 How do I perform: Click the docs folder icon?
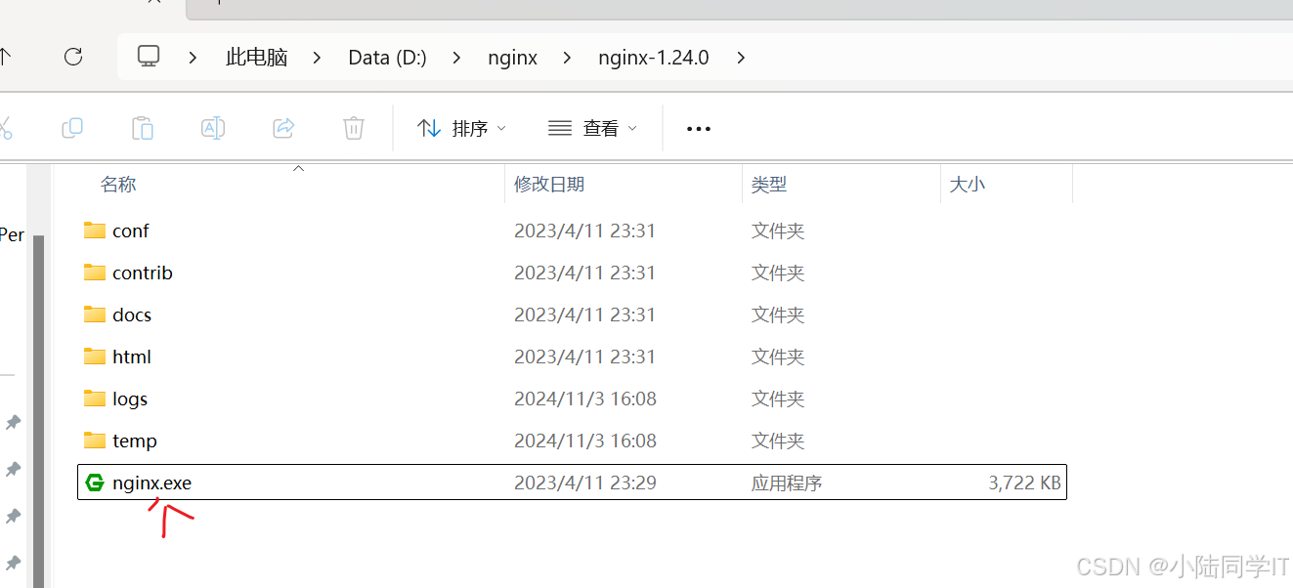95,315
